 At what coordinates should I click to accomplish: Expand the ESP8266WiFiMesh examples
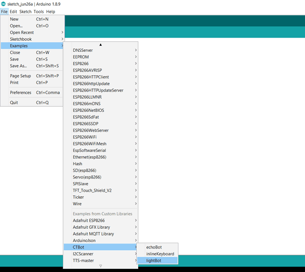pyautogui.click(x=101, y=143)
